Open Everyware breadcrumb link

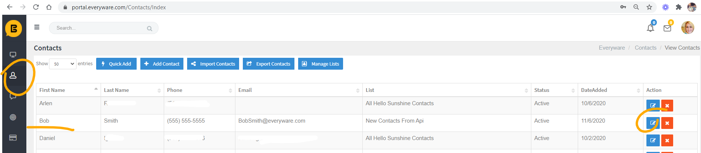[612, 48]
